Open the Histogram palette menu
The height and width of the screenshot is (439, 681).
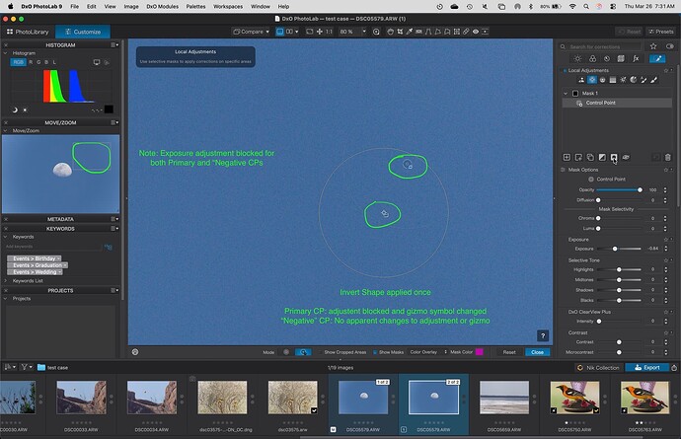coord(114,44)
